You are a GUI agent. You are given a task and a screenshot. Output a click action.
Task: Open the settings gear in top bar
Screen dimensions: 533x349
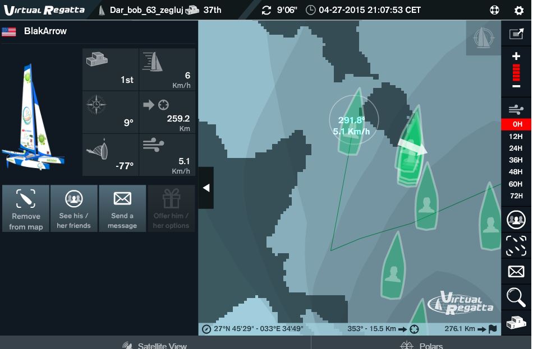click(519, 10)
